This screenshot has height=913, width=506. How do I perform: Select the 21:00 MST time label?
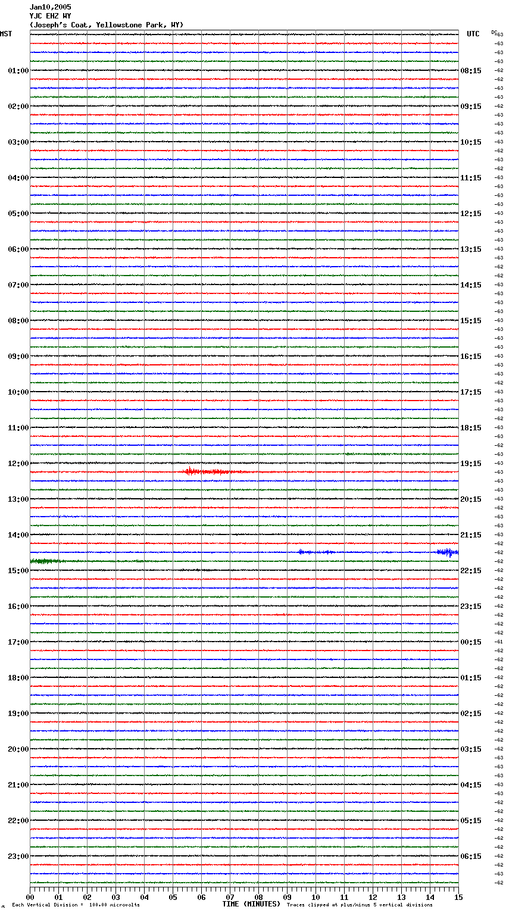18,785
